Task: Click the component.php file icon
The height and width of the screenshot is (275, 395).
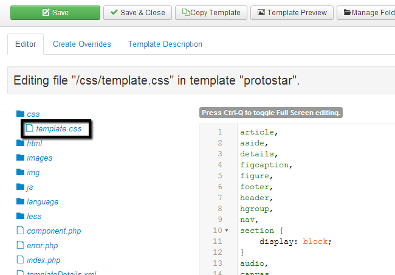Action: [21, 231]
